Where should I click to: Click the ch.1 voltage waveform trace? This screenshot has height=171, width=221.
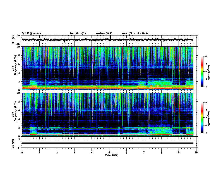tap(107, 40)
